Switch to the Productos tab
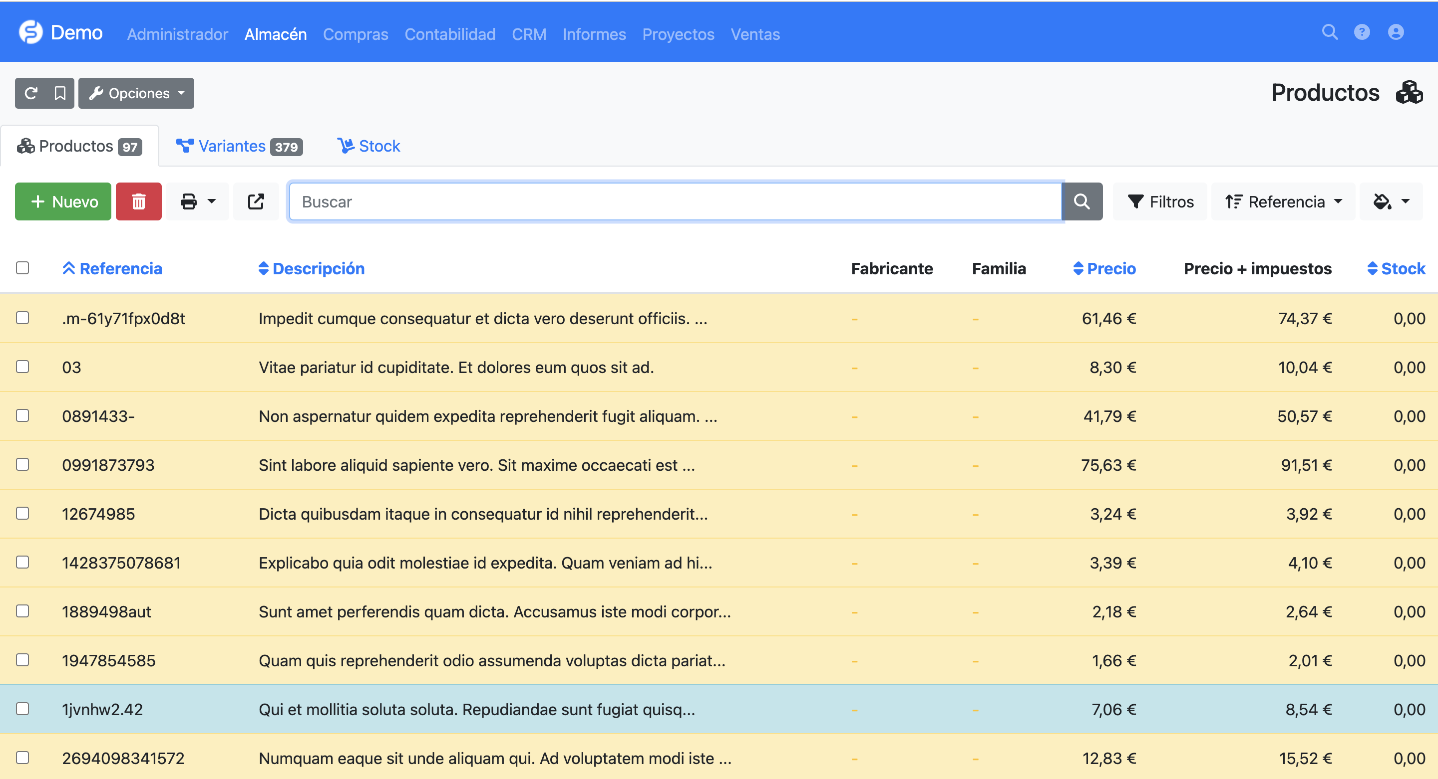This screenshot has height=779, width=1438. tap(79, 146)
